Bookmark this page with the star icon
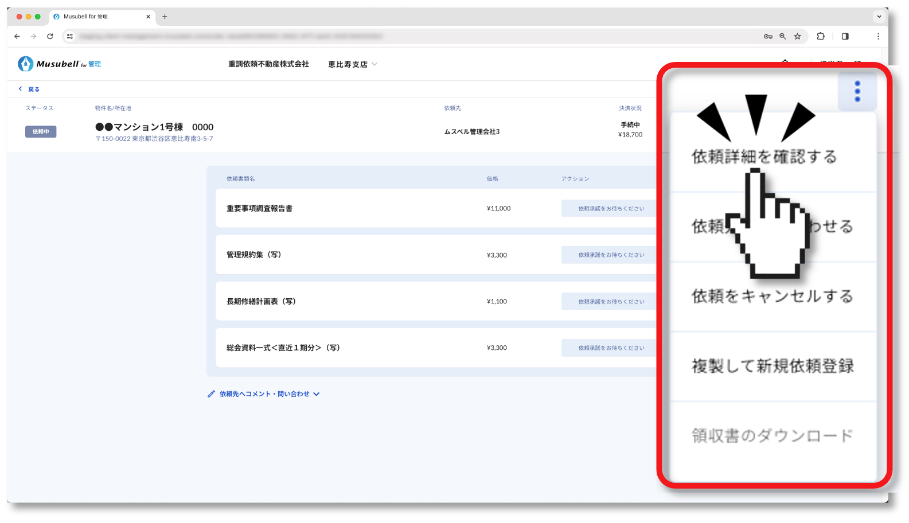Screen dimensions: 909x523 (x=797, y=36)
